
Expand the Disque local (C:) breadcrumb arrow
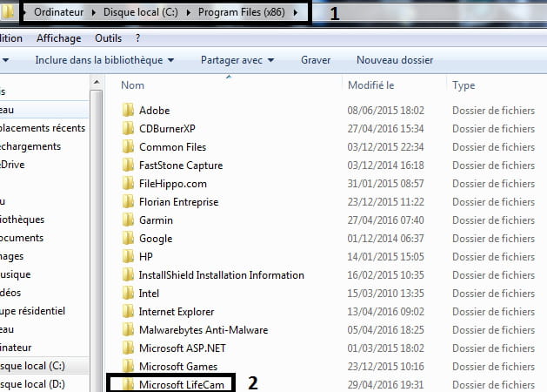[189, 12]
